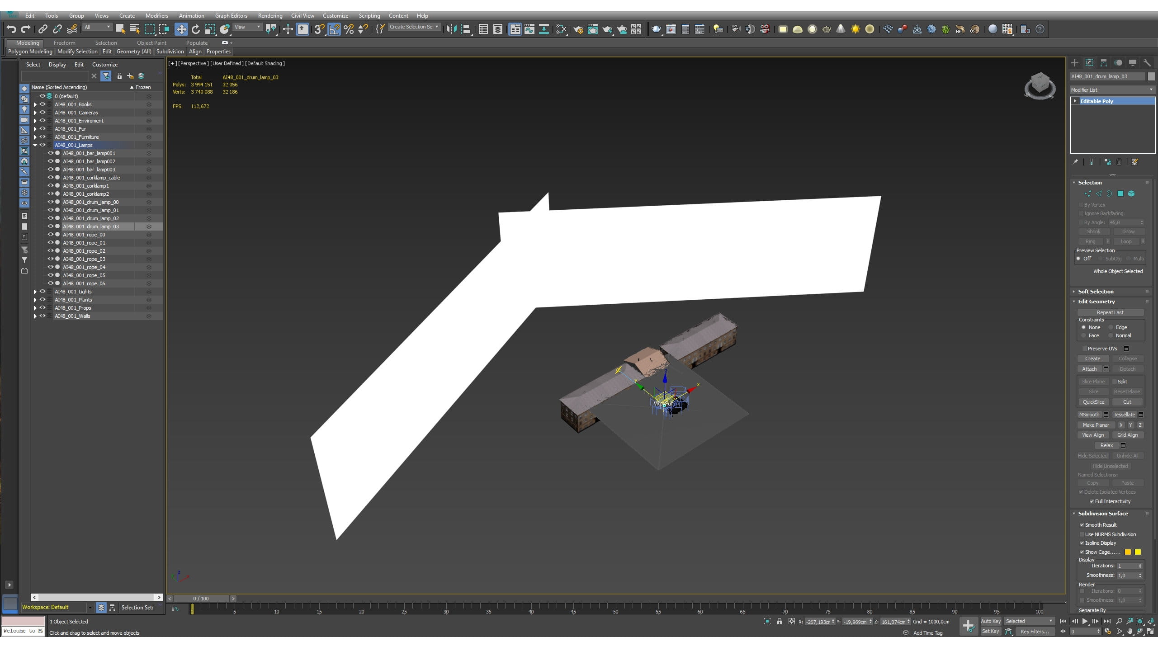Select the Move transform tool
Image resolution: width=1158 pixels, height=651 pixels.
pyautogui.click(x=181, y=29)
